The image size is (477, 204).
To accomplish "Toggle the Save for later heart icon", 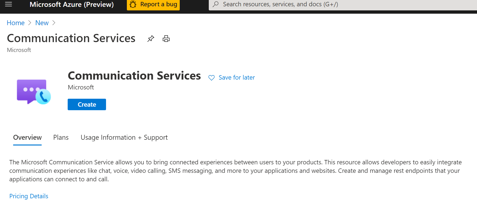I will 212,78.
